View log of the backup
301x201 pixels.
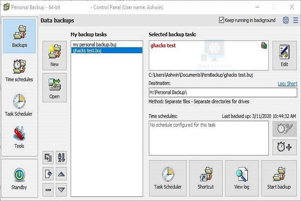pos(242,178)
